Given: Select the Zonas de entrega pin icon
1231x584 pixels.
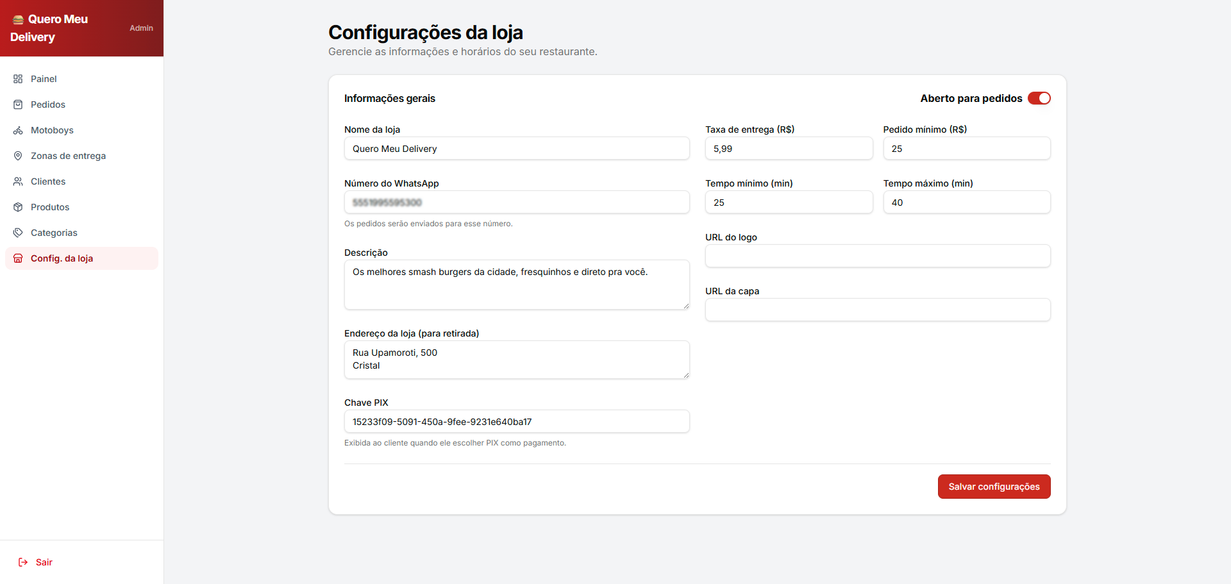Looking at the screenshot, I should coord(17,155).
